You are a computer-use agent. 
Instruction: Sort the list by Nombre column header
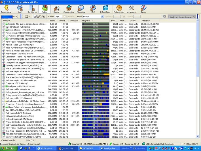coord(24,20)
